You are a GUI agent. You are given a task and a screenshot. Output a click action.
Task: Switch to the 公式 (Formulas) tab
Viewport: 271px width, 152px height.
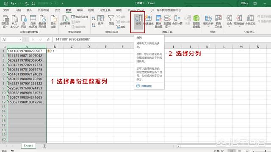point(57,10)
